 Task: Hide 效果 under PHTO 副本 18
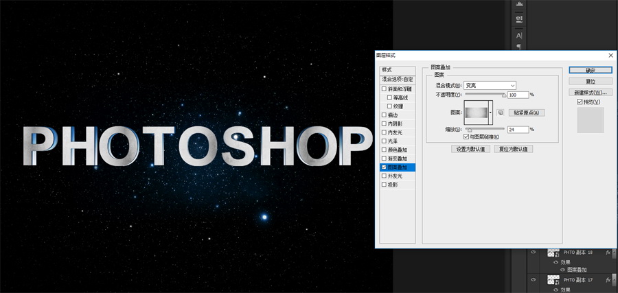(556, 262)
